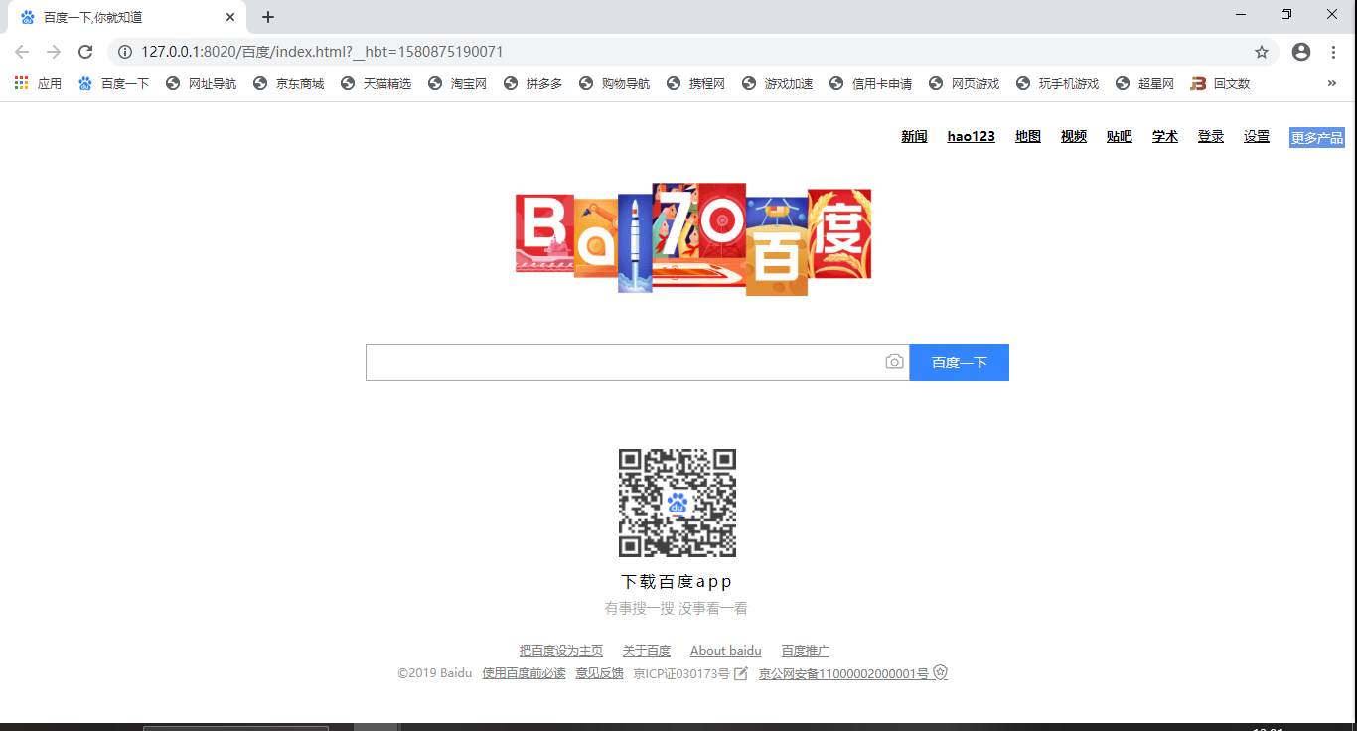Open the 携程网 bookmark
The width and height of the screenshot is (1357, 731).
click(x=695, y=84)
